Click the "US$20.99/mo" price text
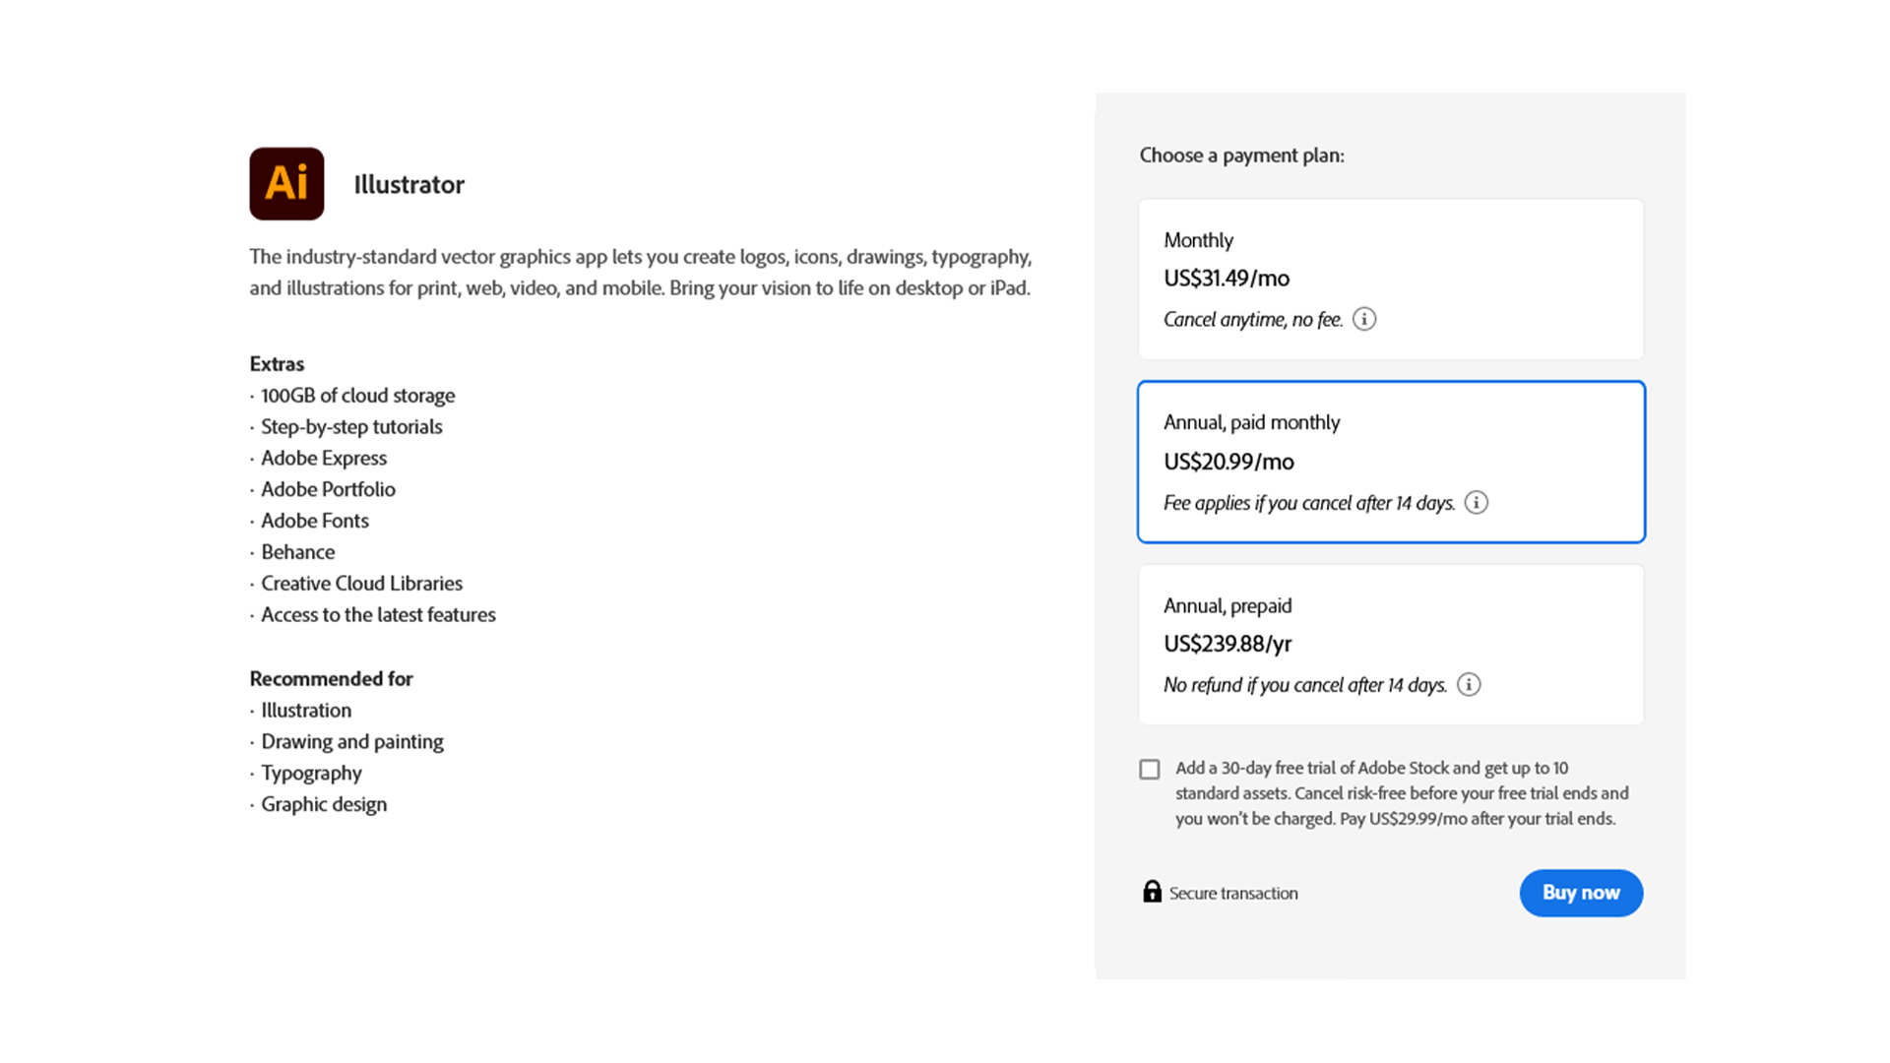The image size is (1890, 1063). pyautogui.click(x=1228, y=462)
